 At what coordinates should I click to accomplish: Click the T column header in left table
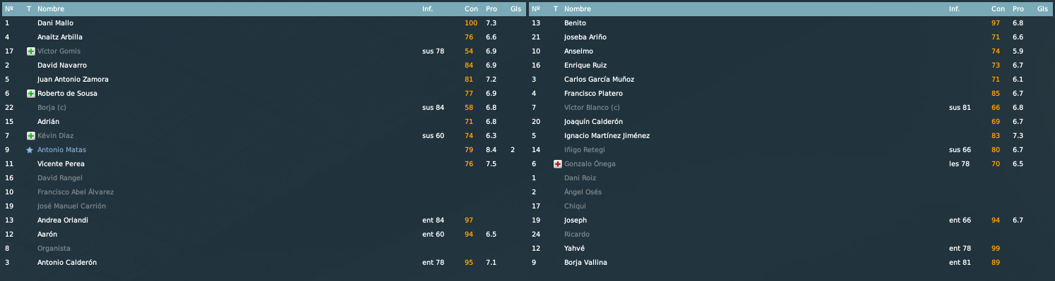pos(28,9)
